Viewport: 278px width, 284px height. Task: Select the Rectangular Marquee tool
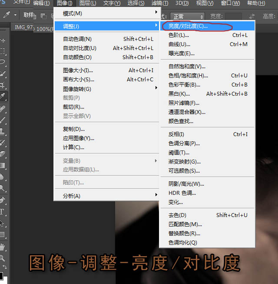pos(3,51)
